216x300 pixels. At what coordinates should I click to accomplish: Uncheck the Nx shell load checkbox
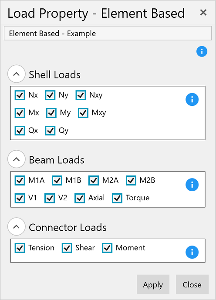pos(20,95)
